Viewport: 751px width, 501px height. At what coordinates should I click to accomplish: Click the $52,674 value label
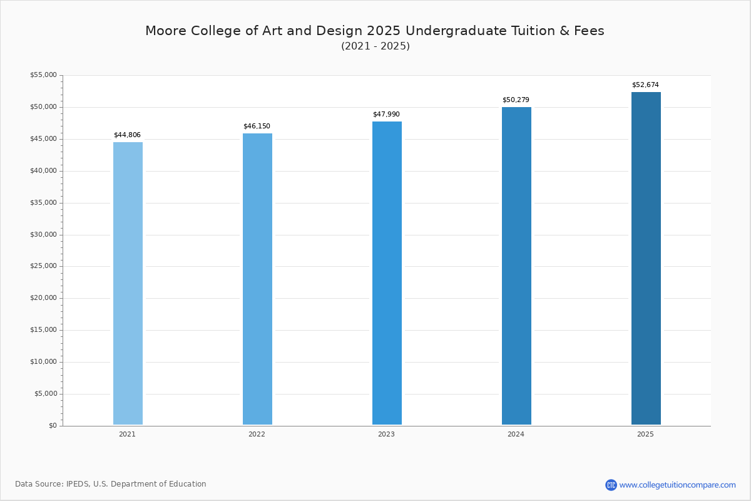click(645, 85)
